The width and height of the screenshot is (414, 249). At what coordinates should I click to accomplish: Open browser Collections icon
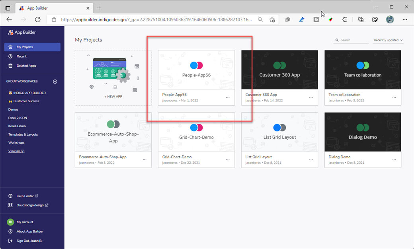click(361, 19)
